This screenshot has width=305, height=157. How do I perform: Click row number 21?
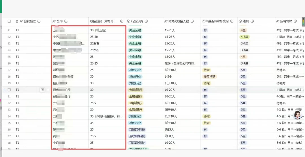click(9, 30)
